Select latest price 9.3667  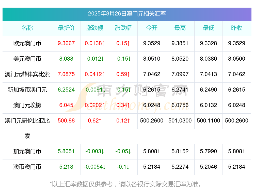click(66, 43)
